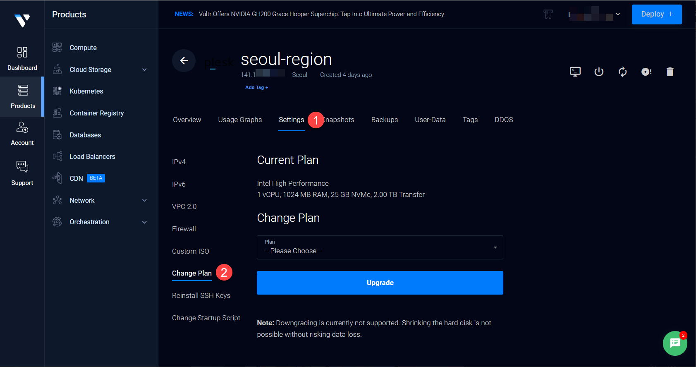
Task: Open the Account sidebar icon
Action: (22, 127)
